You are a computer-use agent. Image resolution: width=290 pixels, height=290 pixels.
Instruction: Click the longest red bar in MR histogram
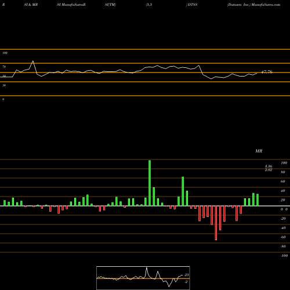pyautogui.click(x=216, y=223)
